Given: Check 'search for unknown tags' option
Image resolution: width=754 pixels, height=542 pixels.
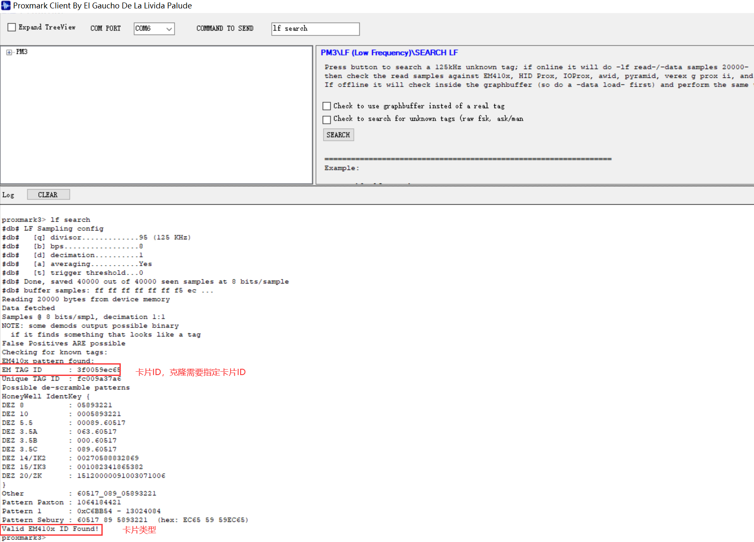Looking at the screenshot, I should (x=327, y=120).
